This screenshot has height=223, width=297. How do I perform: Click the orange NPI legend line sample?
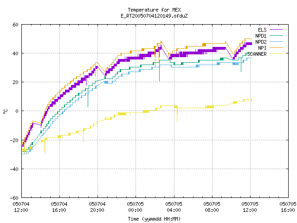pyautogui.click(x=276, y=47)
